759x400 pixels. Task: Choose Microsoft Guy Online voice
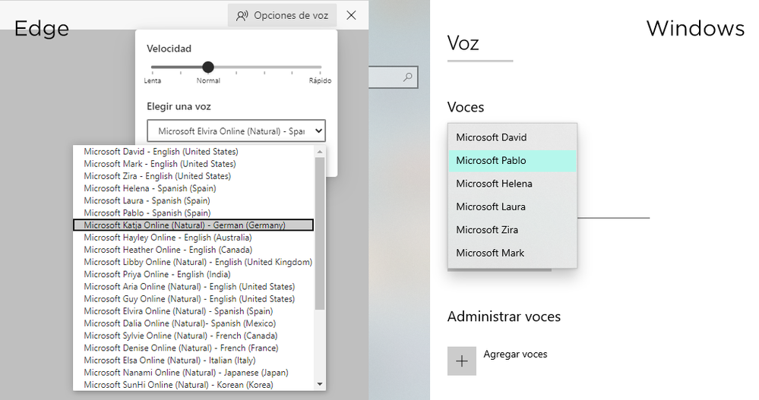click(194, 299)
